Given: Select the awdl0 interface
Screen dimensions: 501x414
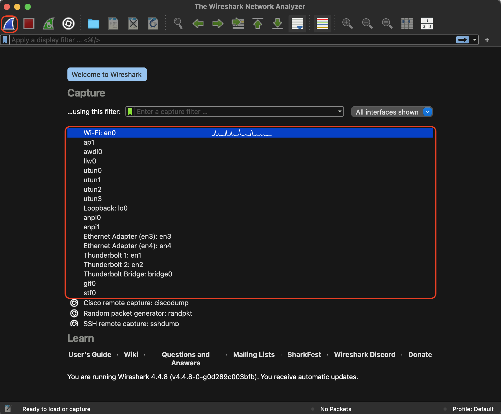Looking at the screenshot, I should coord(250,152).
